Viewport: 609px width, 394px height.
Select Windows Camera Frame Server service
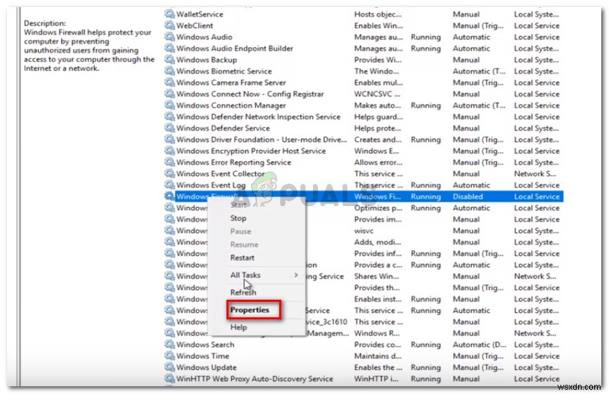pos(231,82)
